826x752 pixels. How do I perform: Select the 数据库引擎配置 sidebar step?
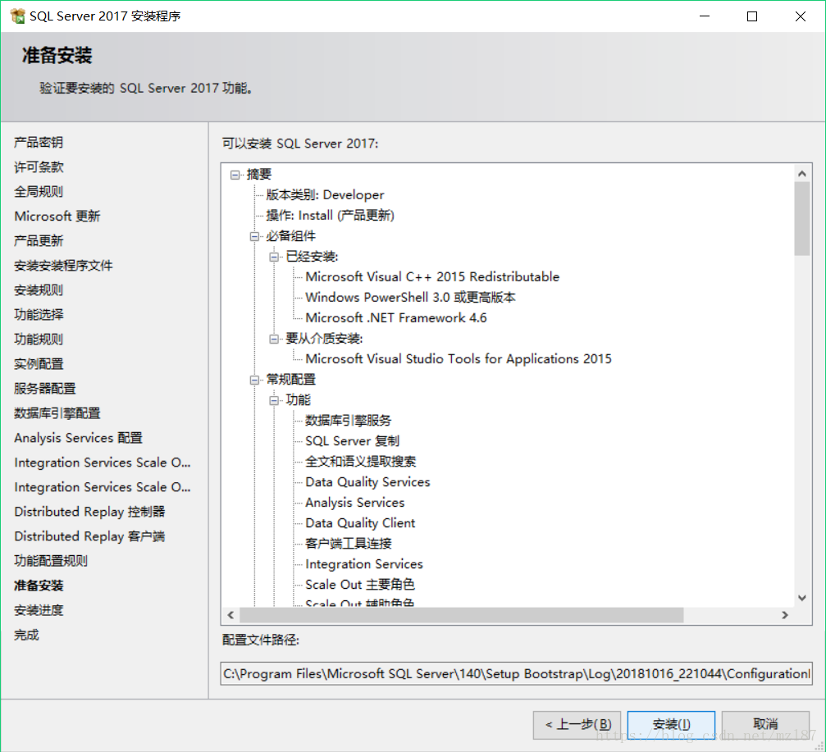point(57,412)
